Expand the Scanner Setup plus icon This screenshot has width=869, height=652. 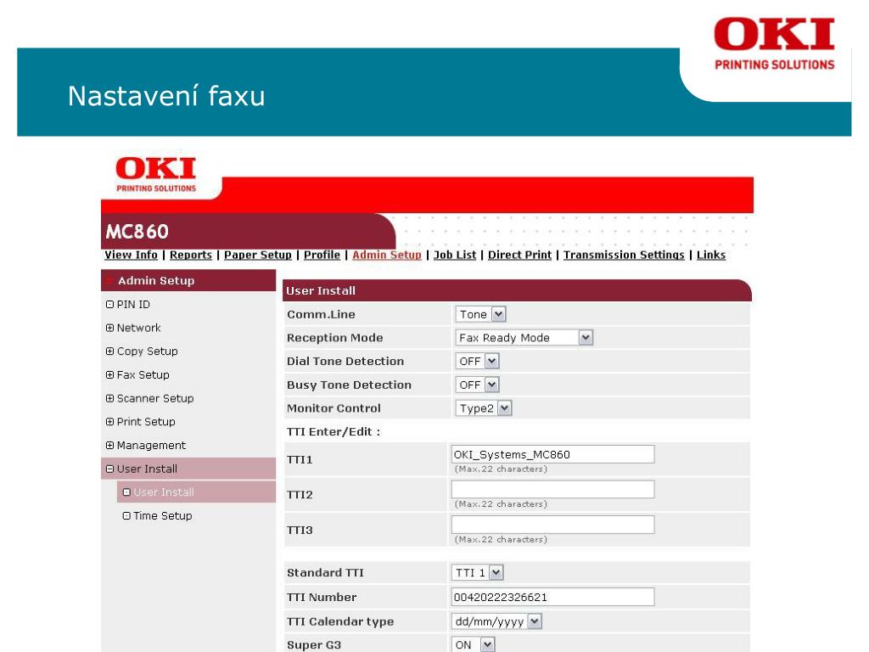coord(109,398)
